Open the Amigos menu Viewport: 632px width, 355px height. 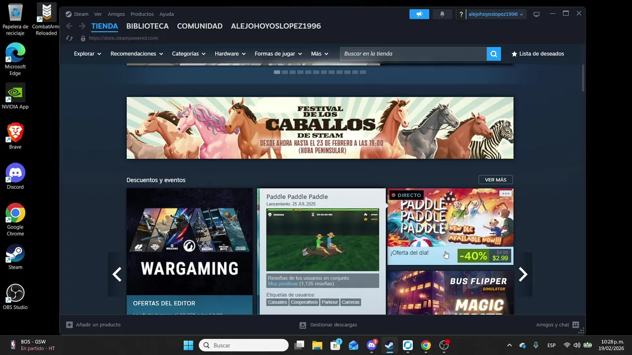pyautogui.click(x=116, y=14)
